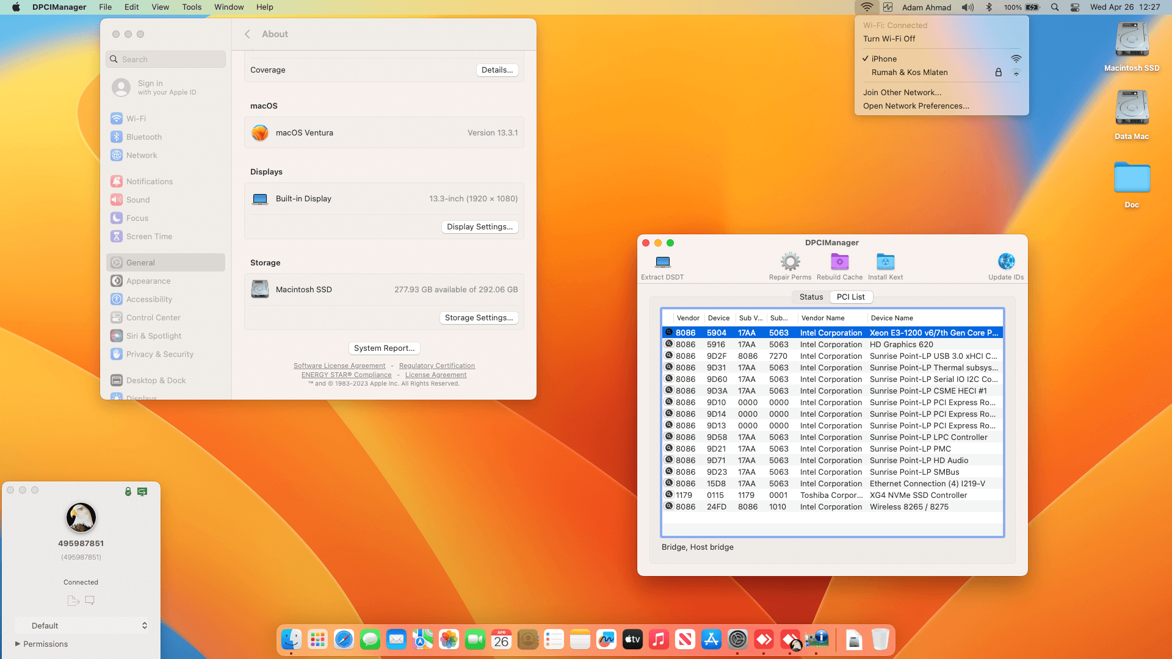Click the volume icon in the menu bar
Image resolution: width=1172 pixels, height=659 pixels.
(x=968, y=7)
